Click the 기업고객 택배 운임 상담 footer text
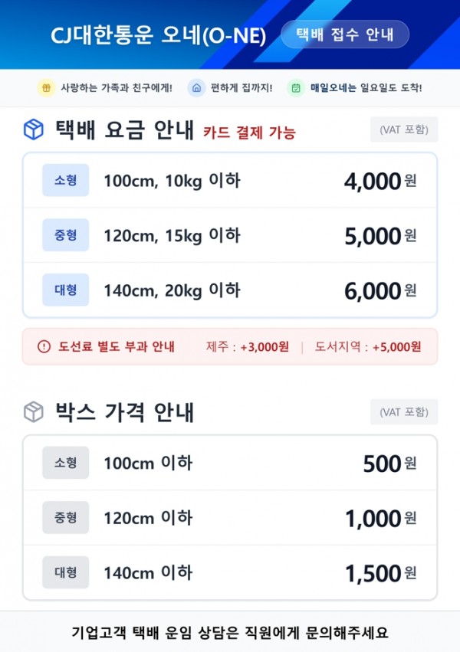Screen dimensions: 460x652 tap(230, 633)
